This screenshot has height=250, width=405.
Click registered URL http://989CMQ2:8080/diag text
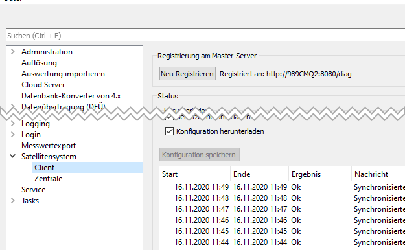[309, 74]
